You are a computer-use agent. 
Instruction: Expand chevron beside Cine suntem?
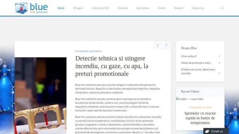click(219, 56)
